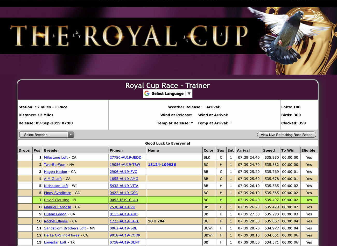337x246 pixels.
Task: Click De La O-Siino-Flores breeder link
Action: click(x=61, y=235)
